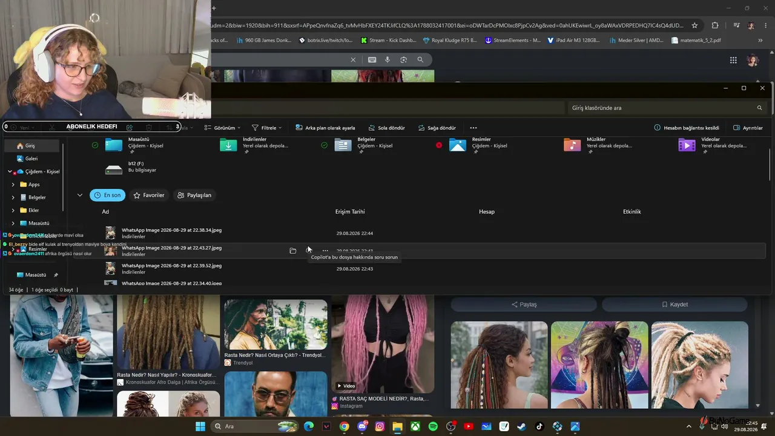This screenshot has height=436, width=775.
Task: Open Windows Start menu
Action: [200, 426]
